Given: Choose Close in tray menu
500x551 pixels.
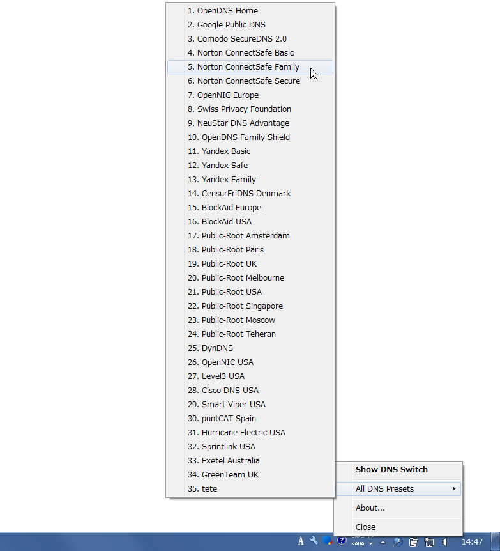Looking at the screenshot, I should click(398, 527).
